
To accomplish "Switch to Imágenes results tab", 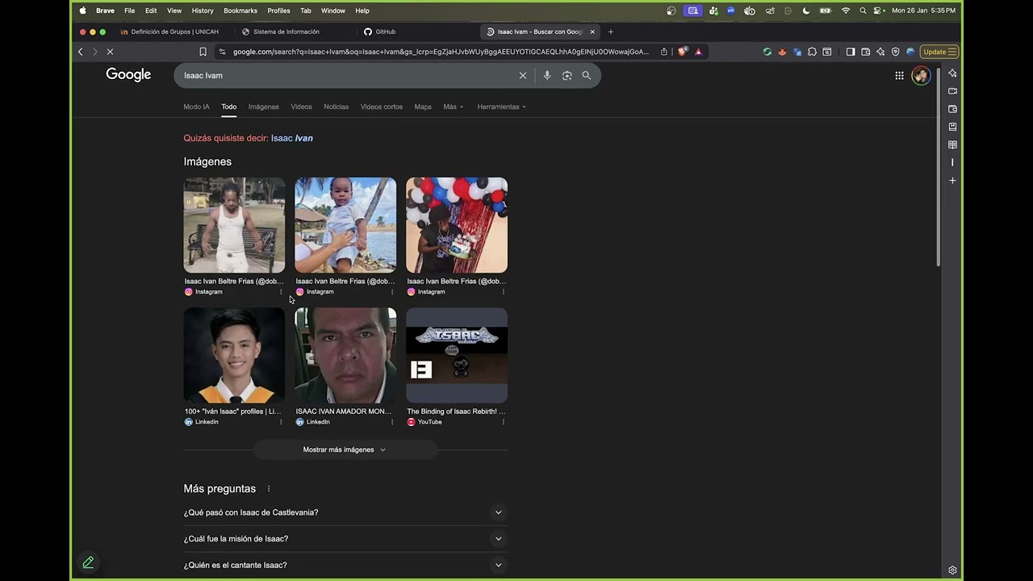I will (x=263, y=107).
